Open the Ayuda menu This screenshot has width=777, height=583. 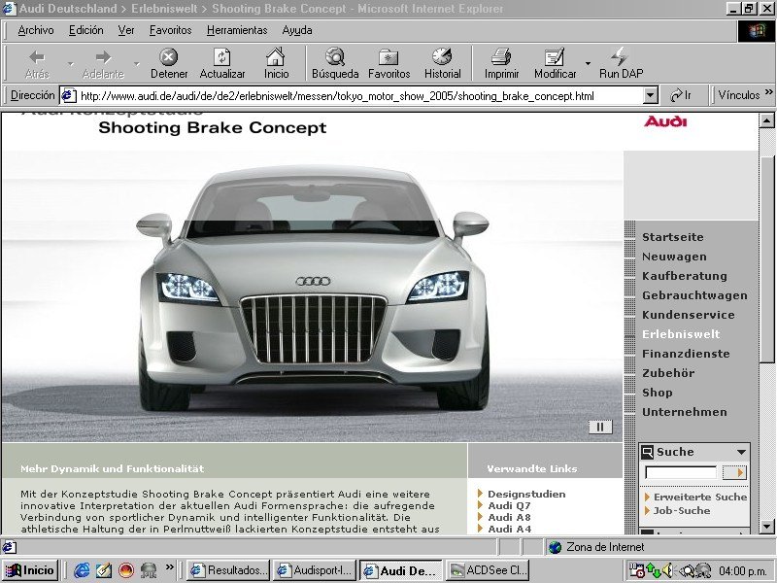pos(297,30)
